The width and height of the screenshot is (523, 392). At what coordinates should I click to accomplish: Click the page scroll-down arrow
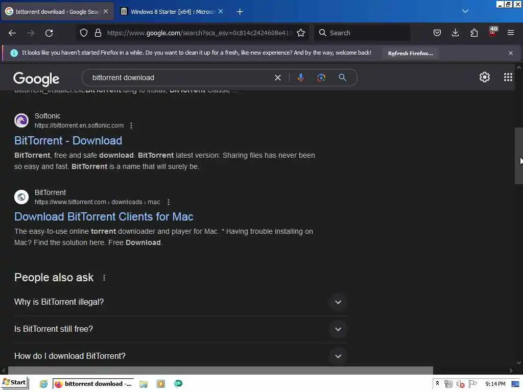(x=518, y=362)
